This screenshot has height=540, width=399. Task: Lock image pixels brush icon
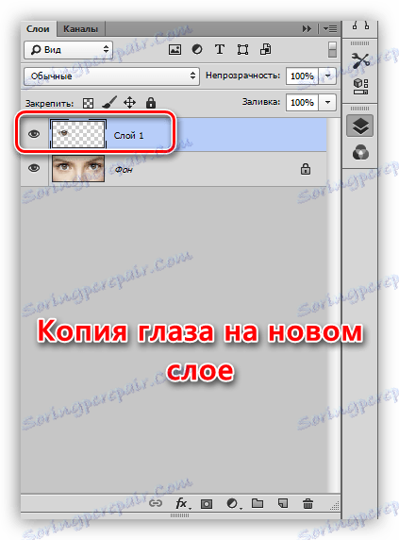(x=109, y=103)
